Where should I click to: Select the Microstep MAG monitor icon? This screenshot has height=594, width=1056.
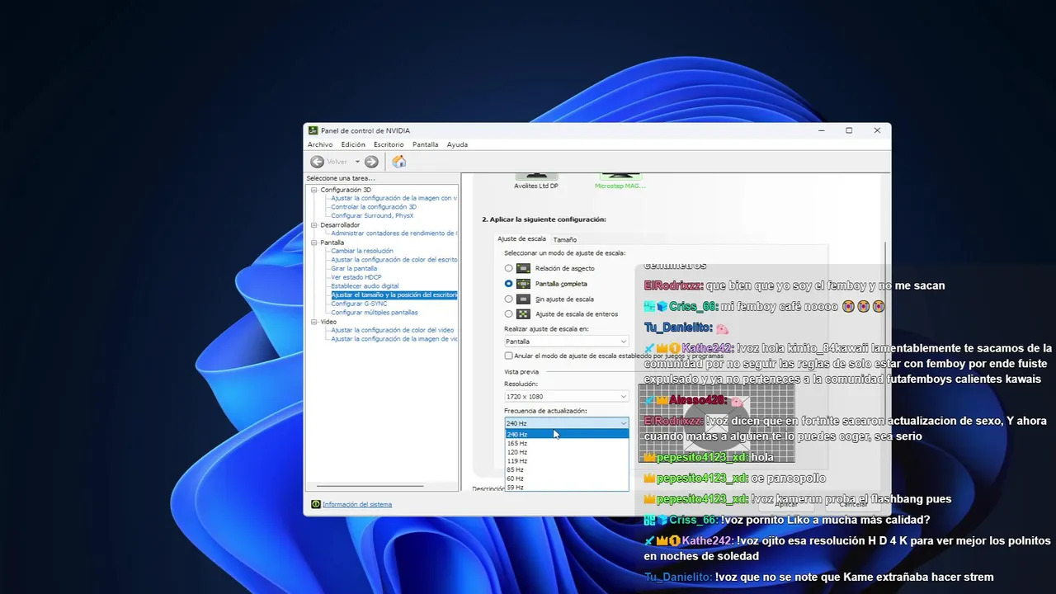click(620, 176)
